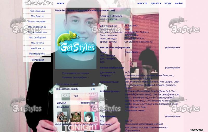Open the 115 друзей link
Screen dimensions: 208x132
63,107
